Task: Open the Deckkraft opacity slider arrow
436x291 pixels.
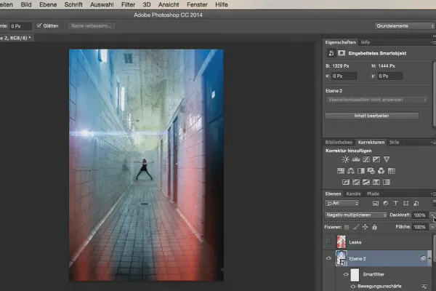Action: [432, 215]
